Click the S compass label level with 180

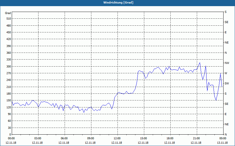(x=226, y=94)
